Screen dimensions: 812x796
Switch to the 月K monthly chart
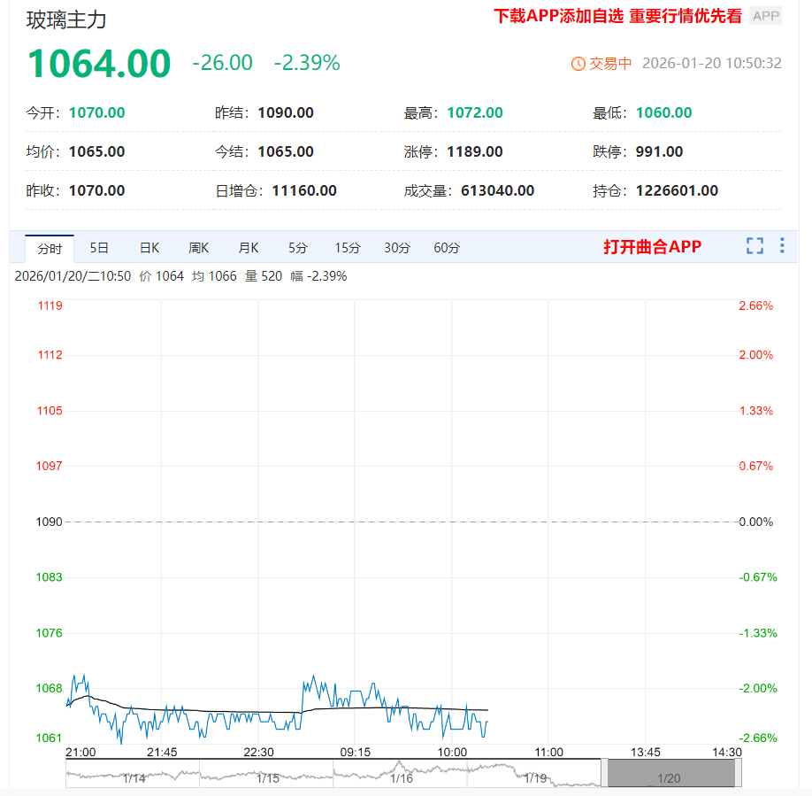click(x=248, y=248)
